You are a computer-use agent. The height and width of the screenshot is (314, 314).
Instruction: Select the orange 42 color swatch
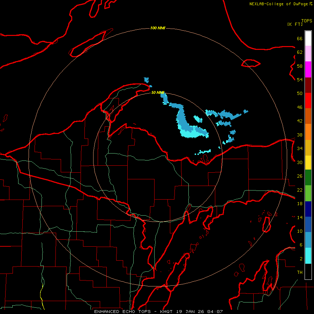pos(308,132)
